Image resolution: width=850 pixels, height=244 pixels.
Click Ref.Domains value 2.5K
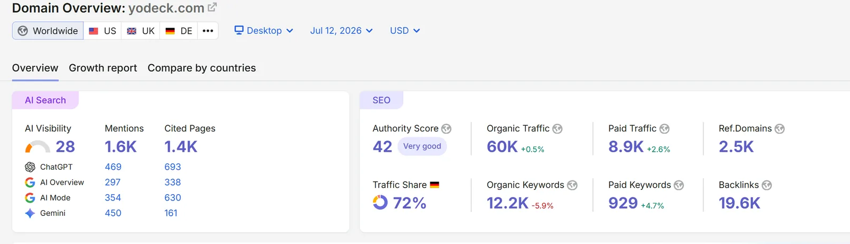coord(736,147)
